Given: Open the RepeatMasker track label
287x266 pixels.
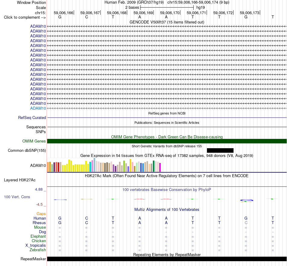Looking at the screenshot, I should coord(33,259).
